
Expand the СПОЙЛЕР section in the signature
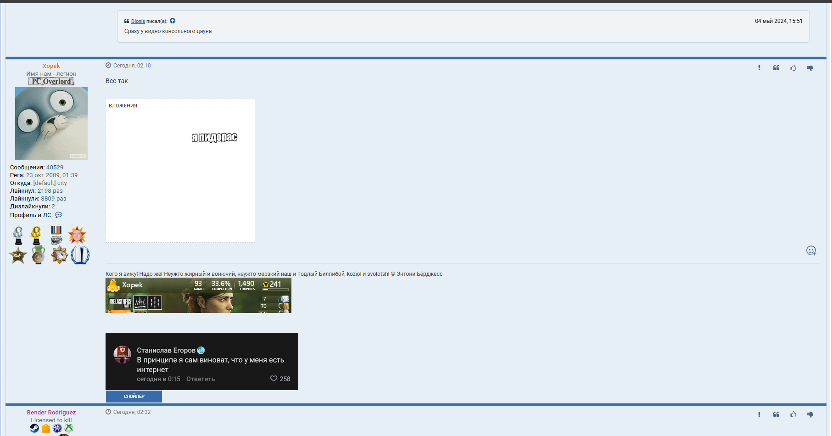click(x=134, y=396)
